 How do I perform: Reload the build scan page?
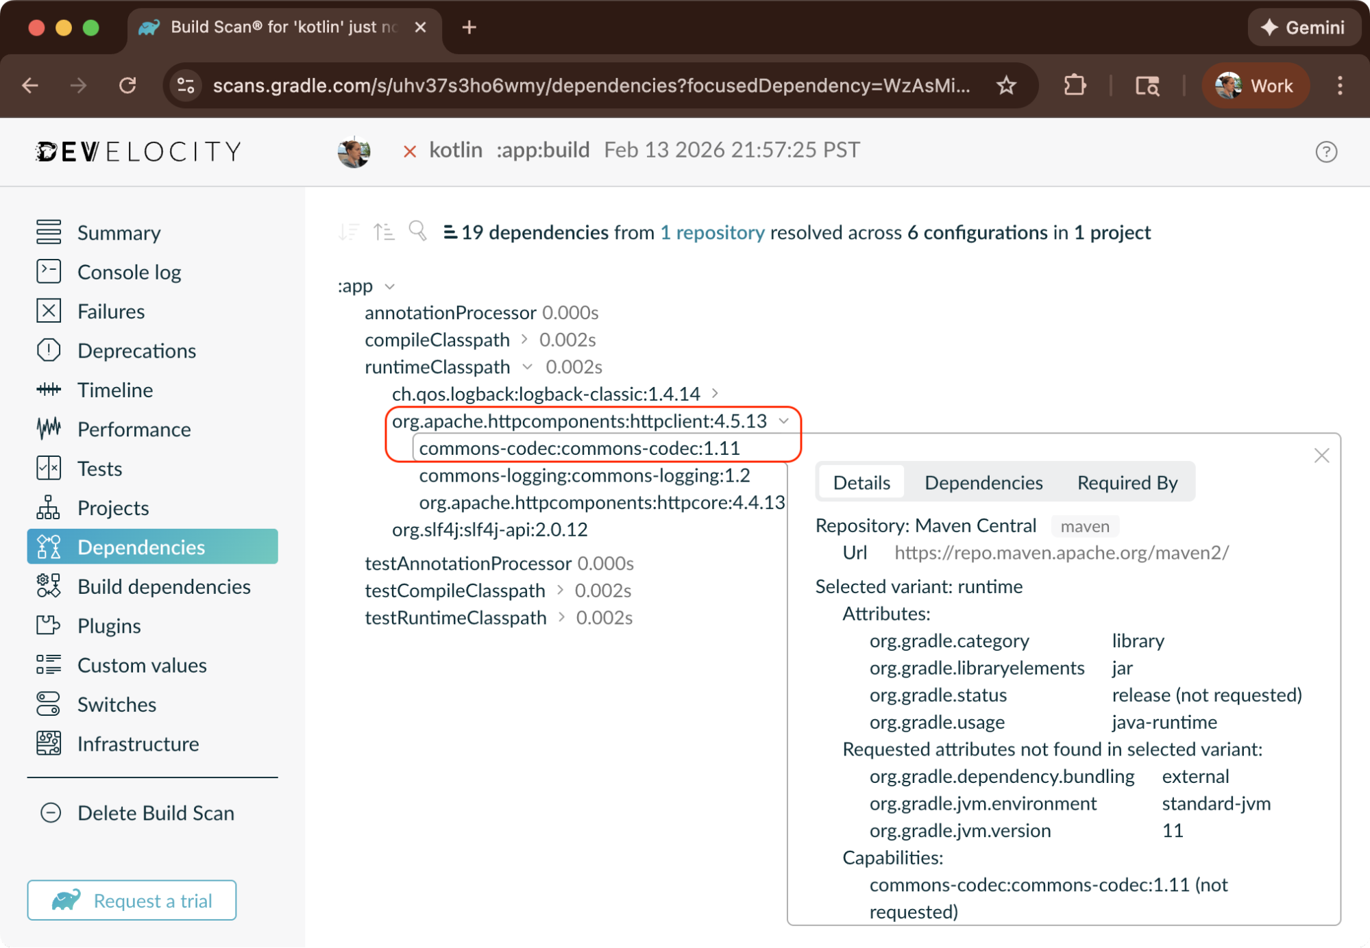point(127,86)
